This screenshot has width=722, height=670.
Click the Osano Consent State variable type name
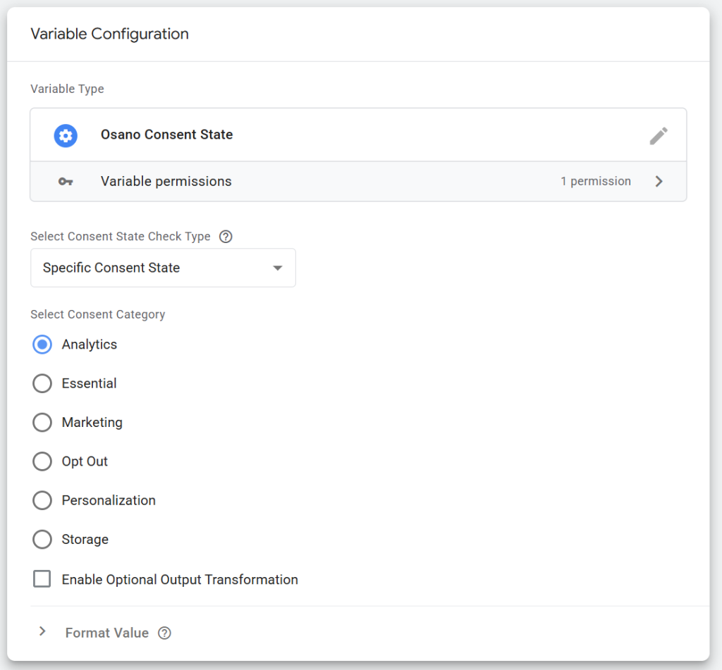click(x=166, y=135)
